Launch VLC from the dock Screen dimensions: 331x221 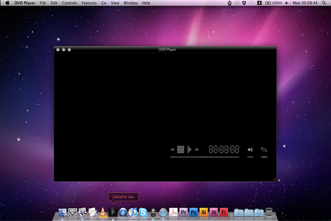click(x=103, y=213)
